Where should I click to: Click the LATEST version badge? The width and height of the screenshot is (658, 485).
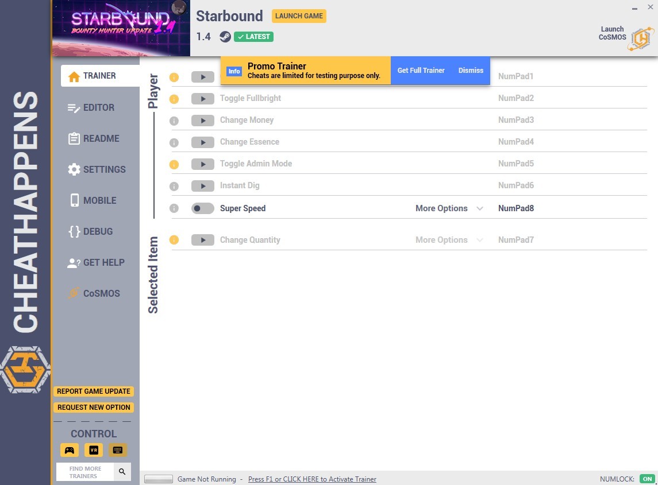click(x=253, y=37)
